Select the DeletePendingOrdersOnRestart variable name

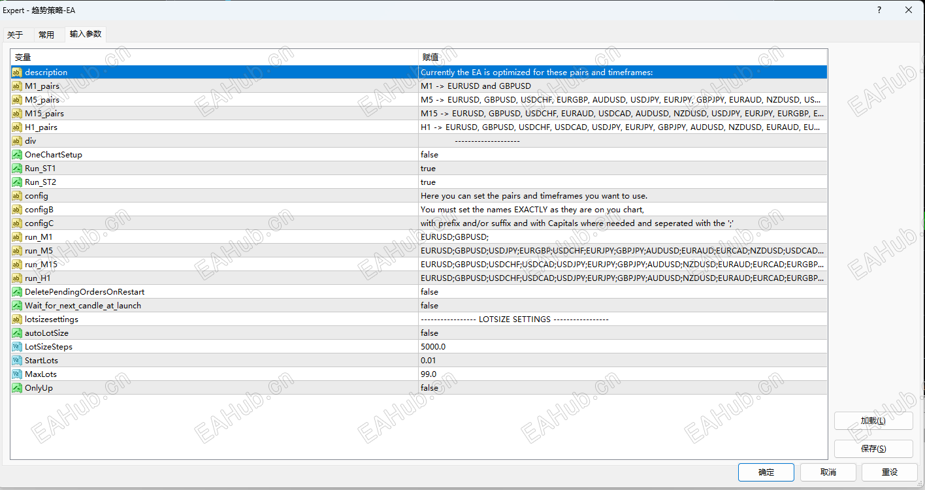click(85, 292)
